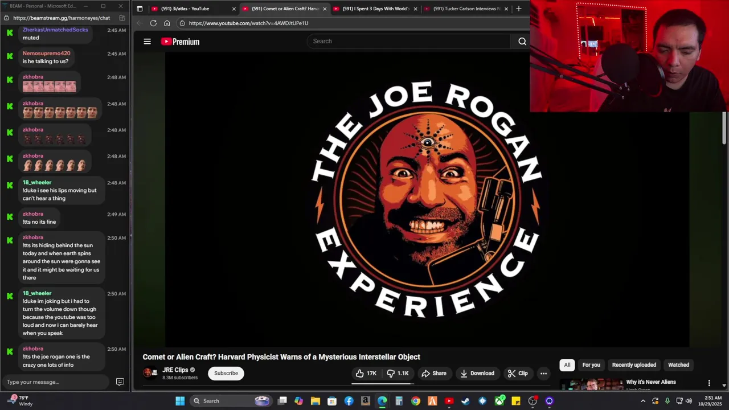The height and width of the screenshot is (410, 729).
Task: Open more options for Why It's Never Aliens
Action: pyautogui.click(x=709, y=383)
